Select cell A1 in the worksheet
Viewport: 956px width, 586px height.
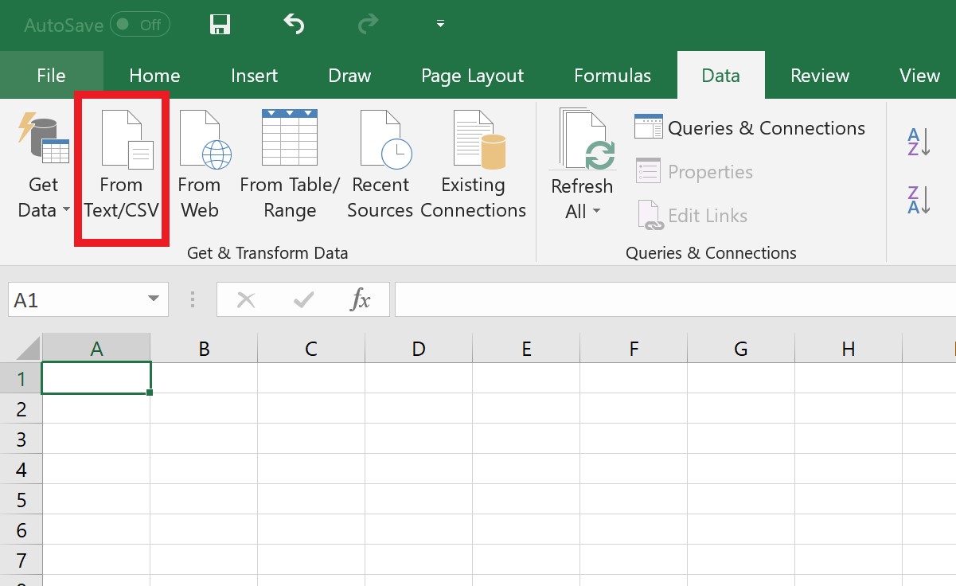coord(96,377)
